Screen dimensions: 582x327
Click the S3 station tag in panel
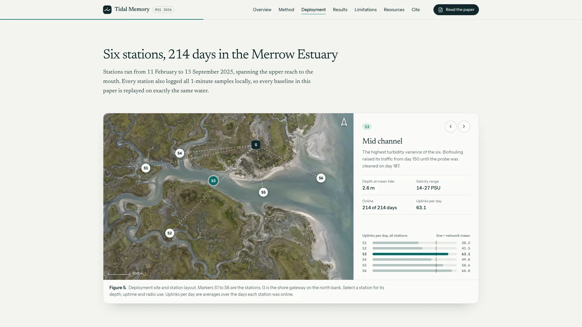(x=367, y=127)
